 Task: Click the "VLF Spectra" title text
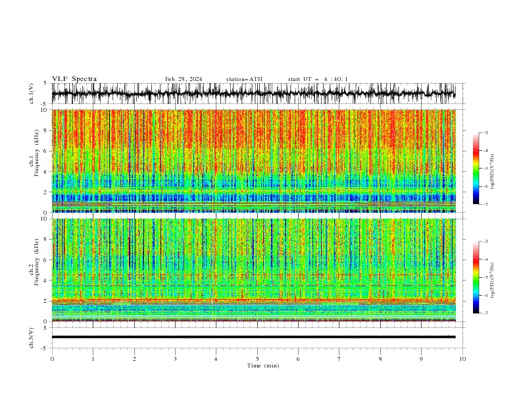coord(74,79)
